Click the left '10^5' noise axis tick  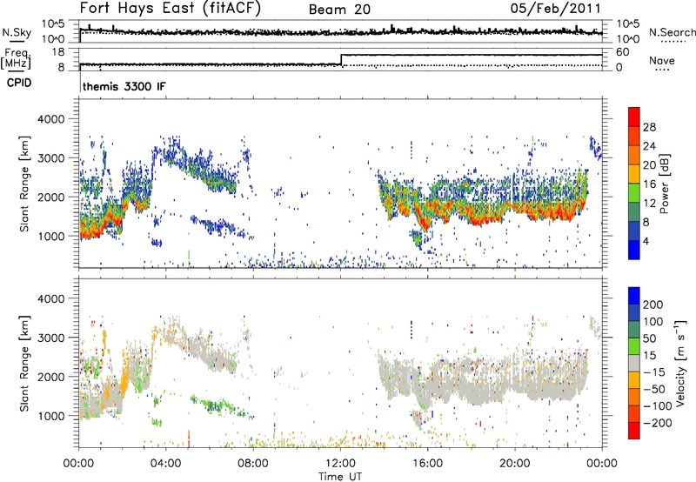point(52,24)
